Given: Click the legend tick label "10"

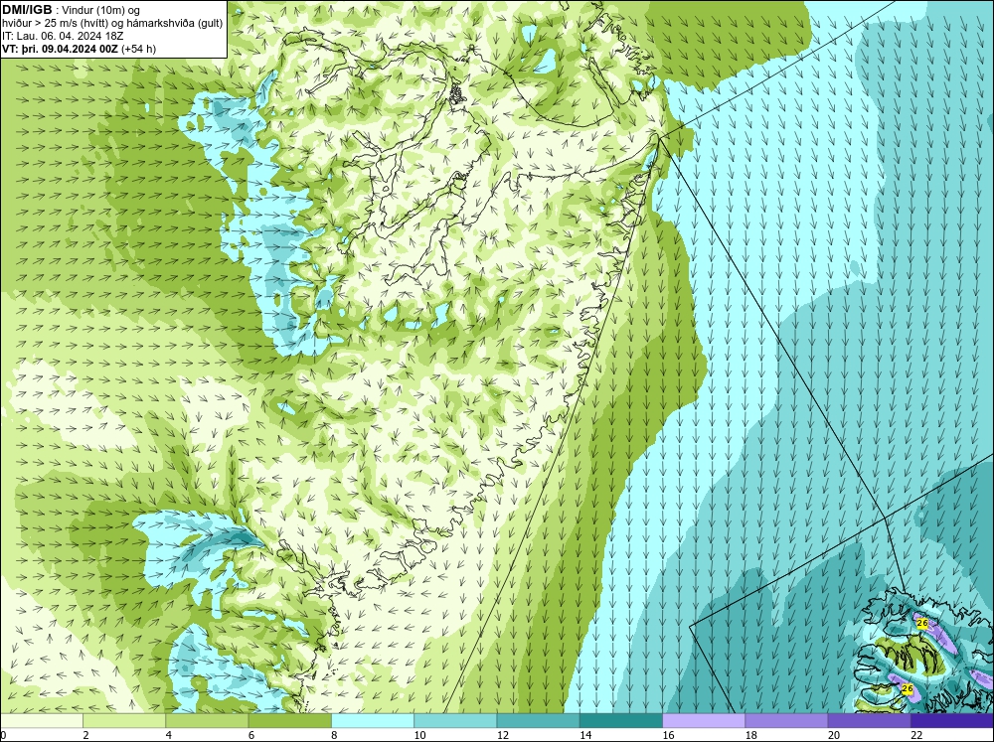Looking at the screenshot, I should point(419,735).
